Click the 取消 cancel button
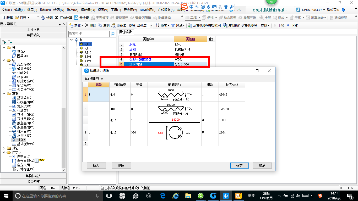The image size is (358, 201). (262, 165)
